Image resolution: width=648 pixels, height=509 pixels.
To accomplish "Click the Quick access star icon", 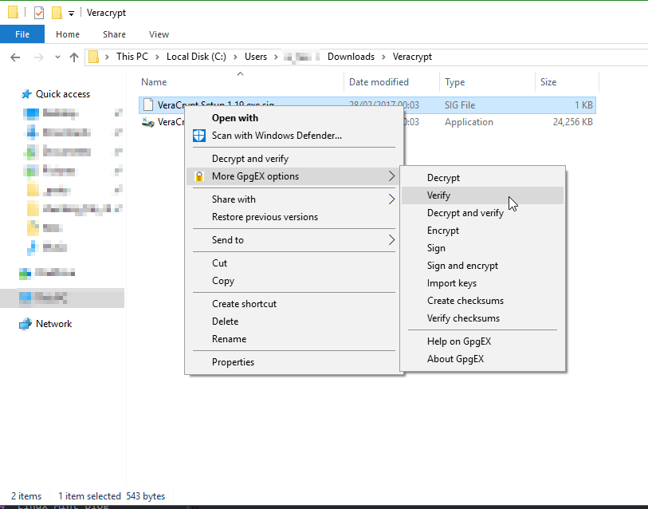I will pos(26,94).
